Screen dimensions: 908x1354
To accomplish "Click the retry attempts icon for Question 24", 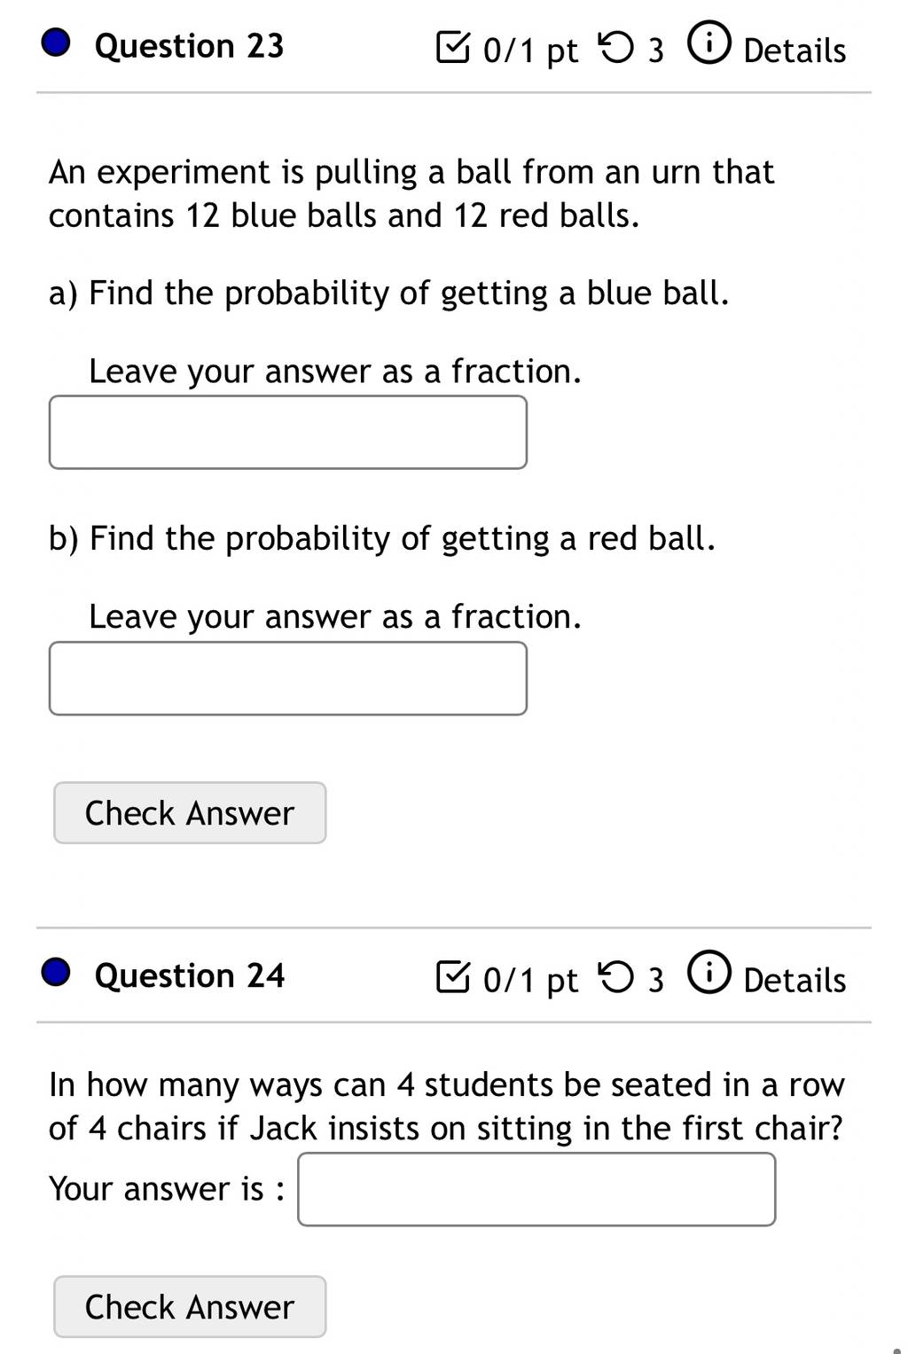I will pos(616,978).
